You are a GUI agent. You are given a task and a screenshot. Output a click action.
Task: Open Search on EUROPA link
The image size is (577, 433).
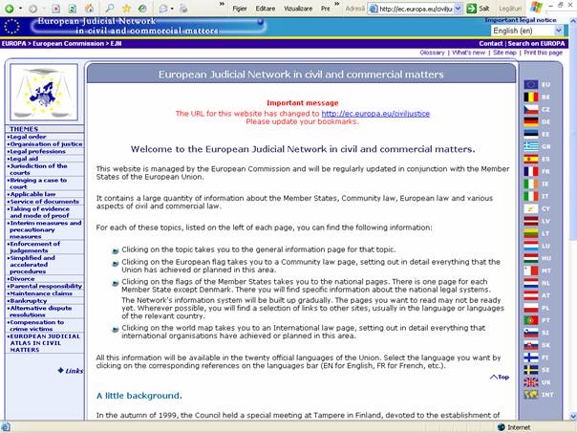(x=536, y=43)
